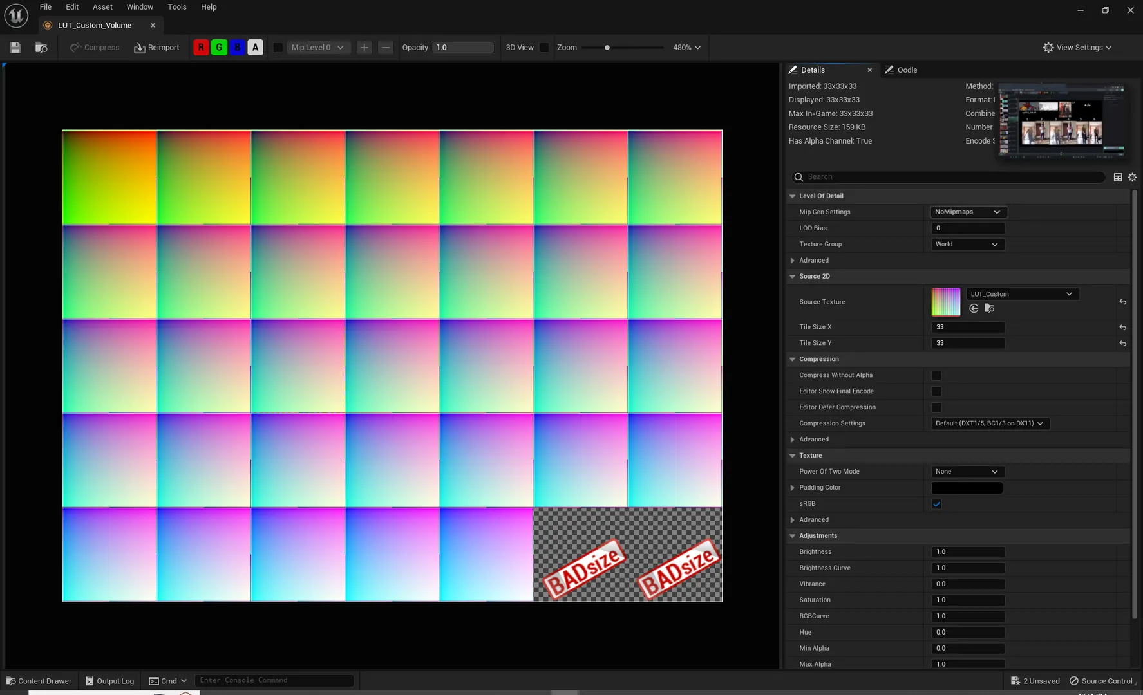The height and width of the screenshot is (695, 1143).
Task: Toggle the red channel button
Action: [201, 48]
